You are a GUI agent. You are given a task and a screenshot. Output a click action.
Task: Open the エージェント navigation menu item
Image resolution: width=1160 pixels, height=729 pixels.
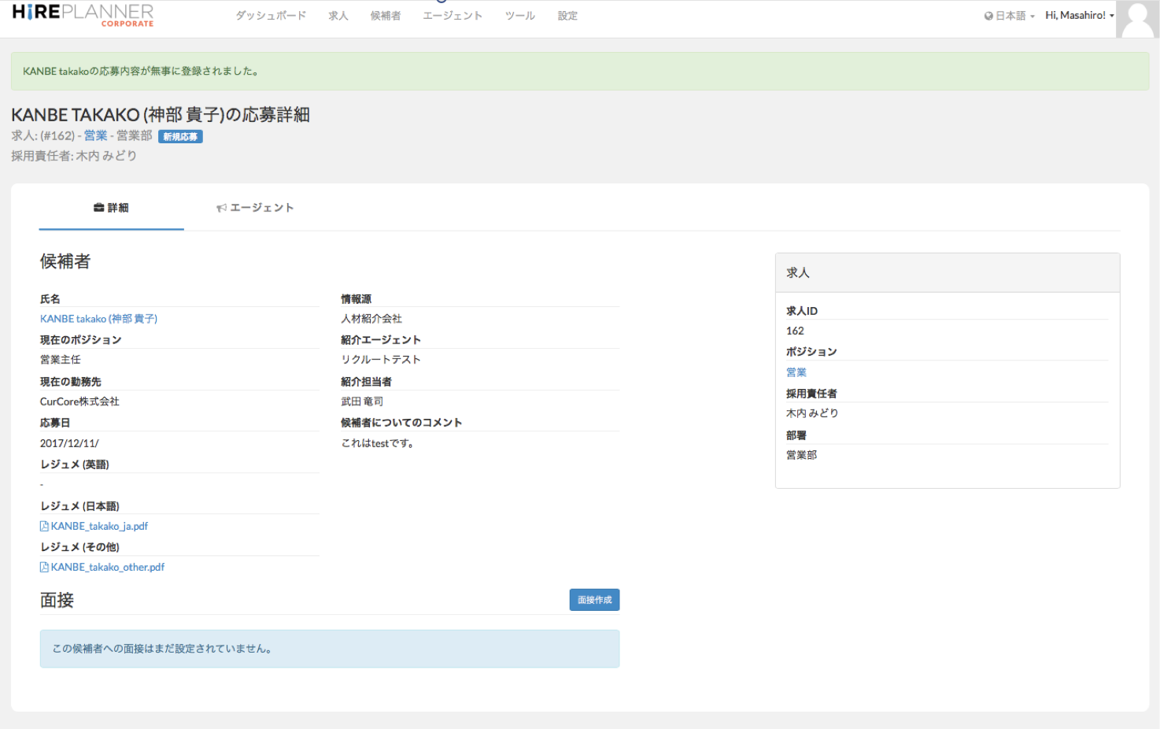[453, 16]
